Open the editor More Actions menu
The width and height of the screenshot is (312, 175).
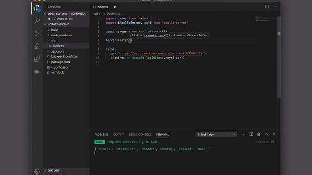pos(274,7)
